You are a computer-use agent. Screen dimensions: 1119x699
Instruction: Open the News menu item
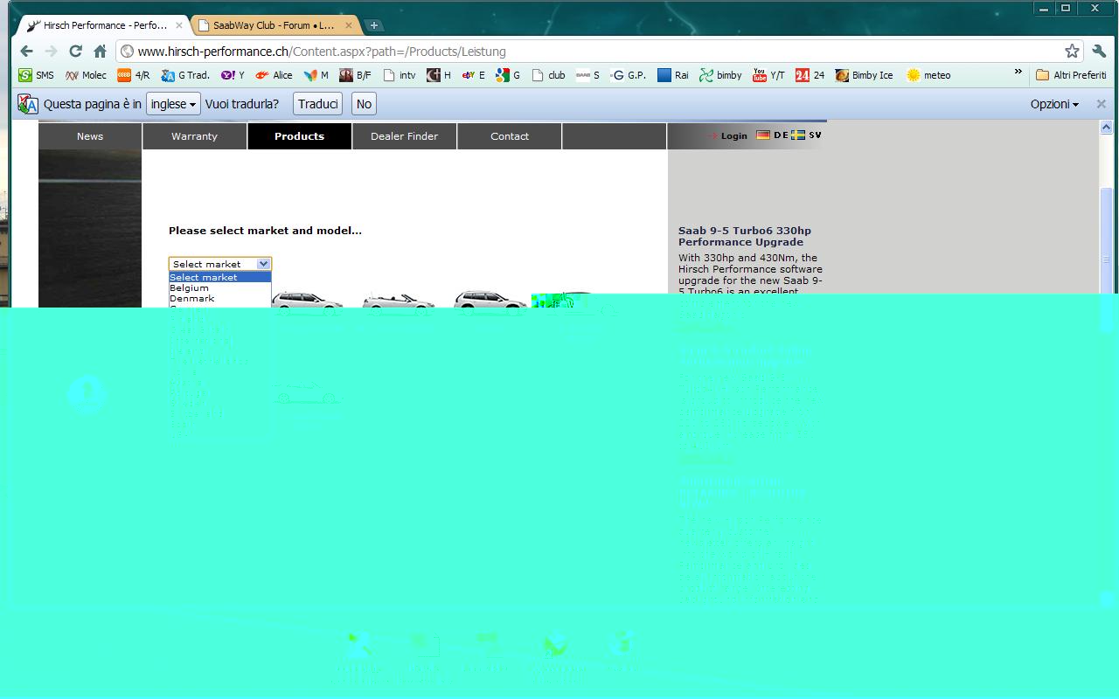point(90,136)
